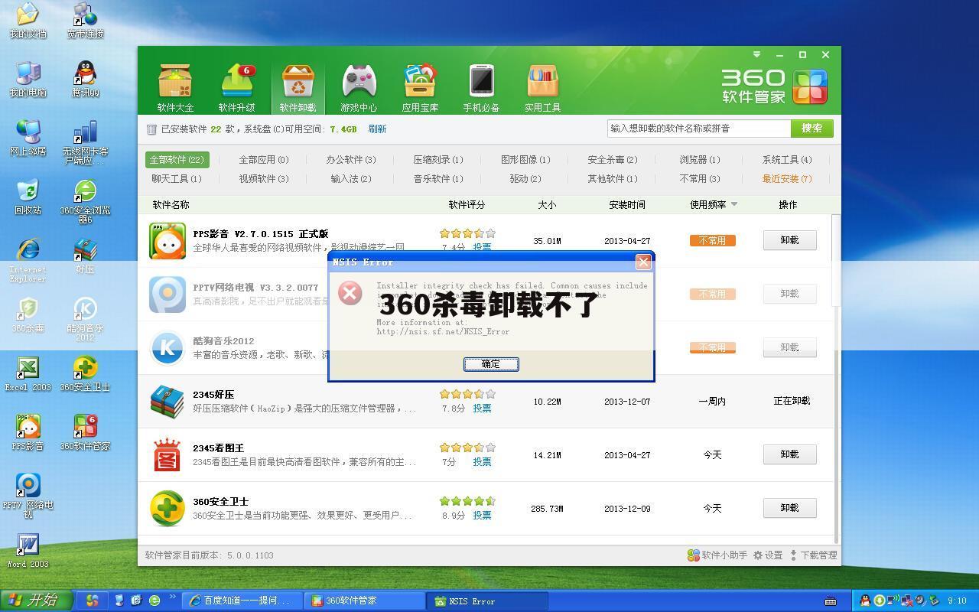The image size is (979, 612).
Task: Select 压缩刻录 (1) category
Action: point(438,160)
